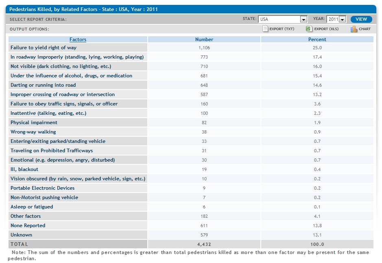Screen dimensions: 382x263
Task: Click the percent value 25.0
Action: click(317, 48)
